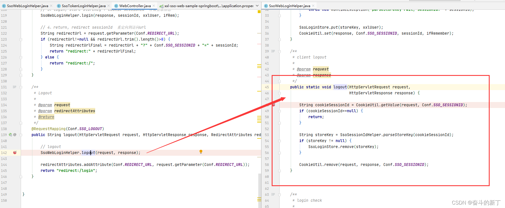The width and height of the screenshot is (505, 208).
Task: Click SSO_LOGOUT constant on line 138
Action: [91, 129]
